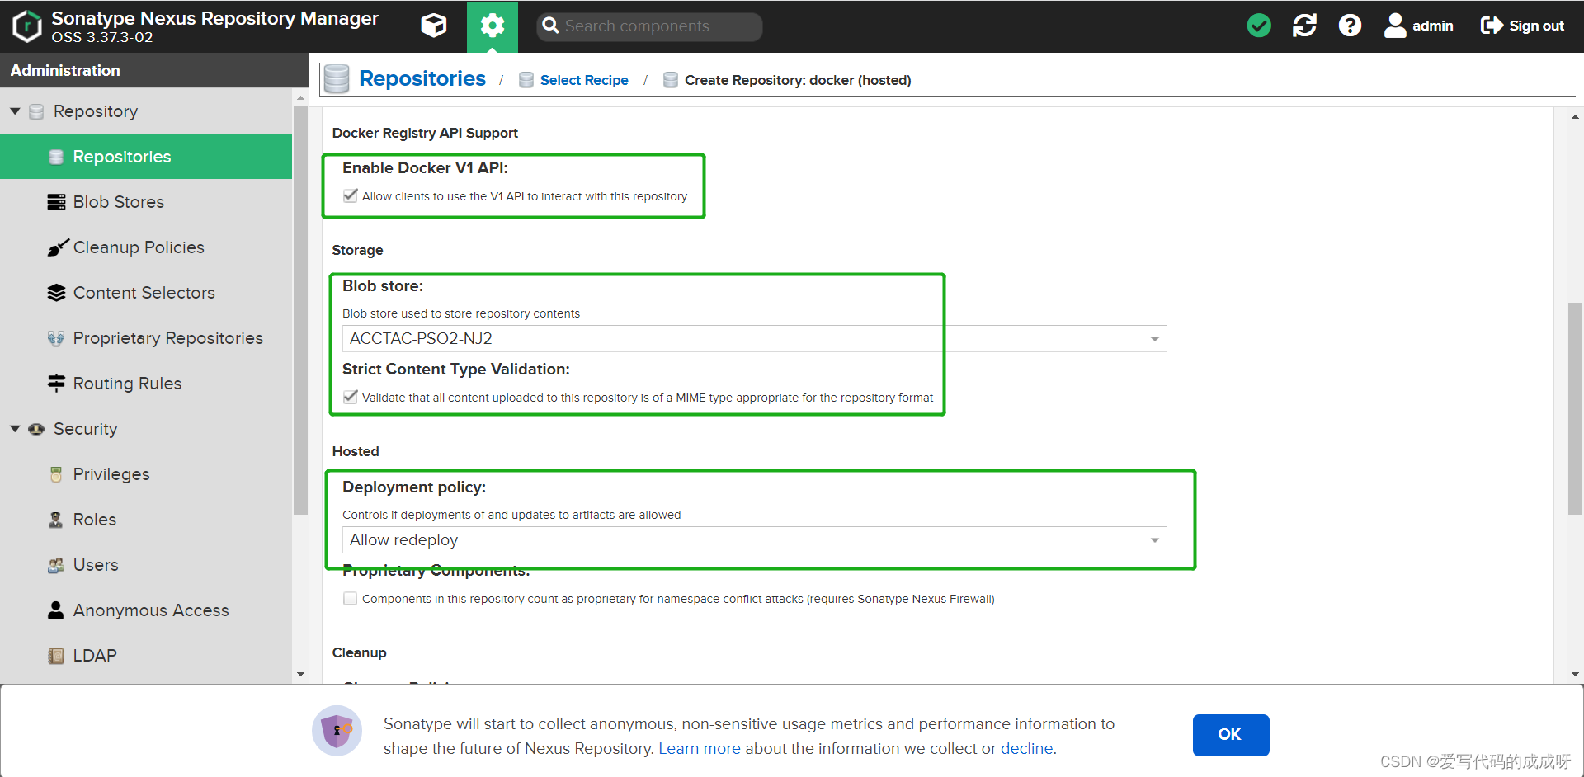
Task: Open Privileges in the sidebar
Action: tap(146, 474)
